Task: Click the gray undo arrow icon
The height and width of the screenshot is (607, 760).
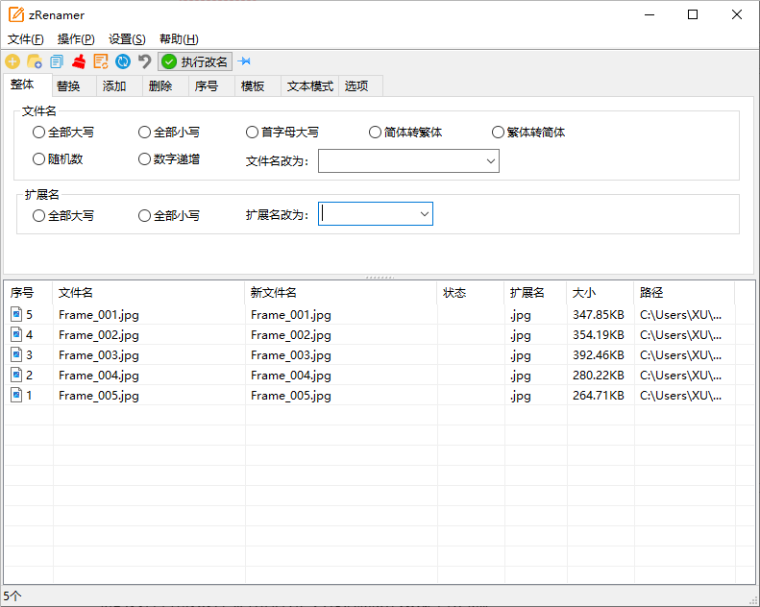Action: (x=145, y=61)
